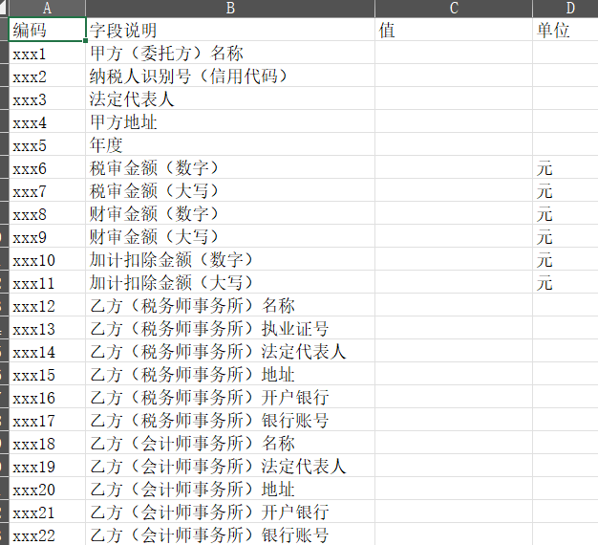The height and width of the screenshot is (545, 598).
Task: Select cell containing xxx16
Action: click(48, 396)
